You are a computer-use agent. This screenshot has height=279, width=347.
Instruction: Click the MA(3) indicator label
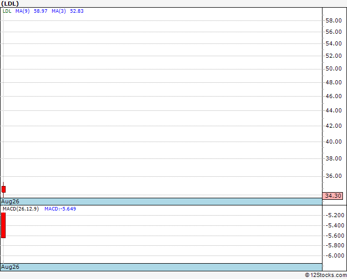pos(59,11)
